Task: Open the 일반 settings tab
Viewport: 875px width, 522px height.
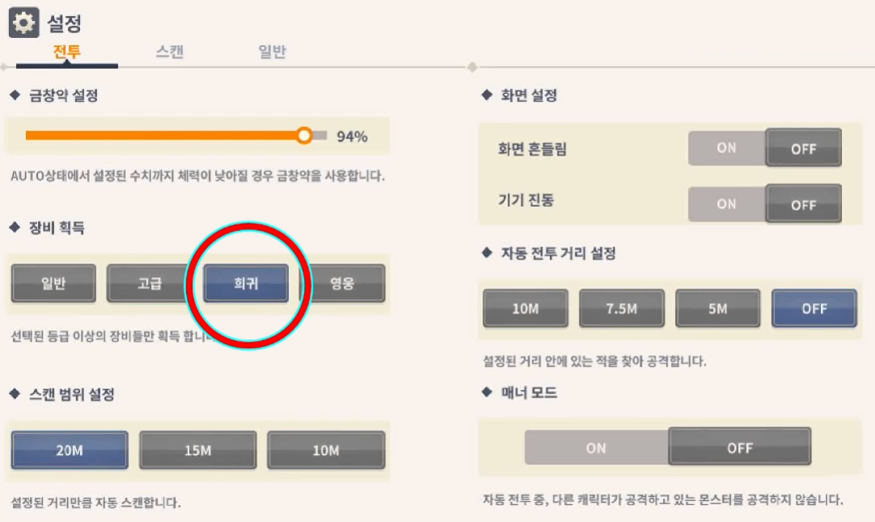Action: (272, 52)
